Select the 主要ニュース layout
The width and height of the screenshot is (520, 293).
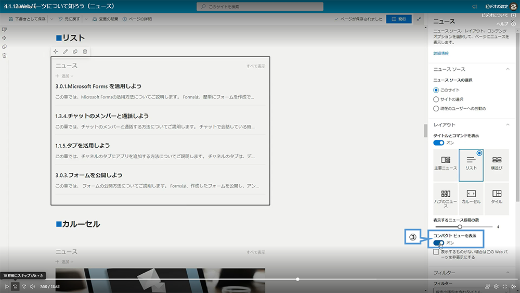pos(446,165)
